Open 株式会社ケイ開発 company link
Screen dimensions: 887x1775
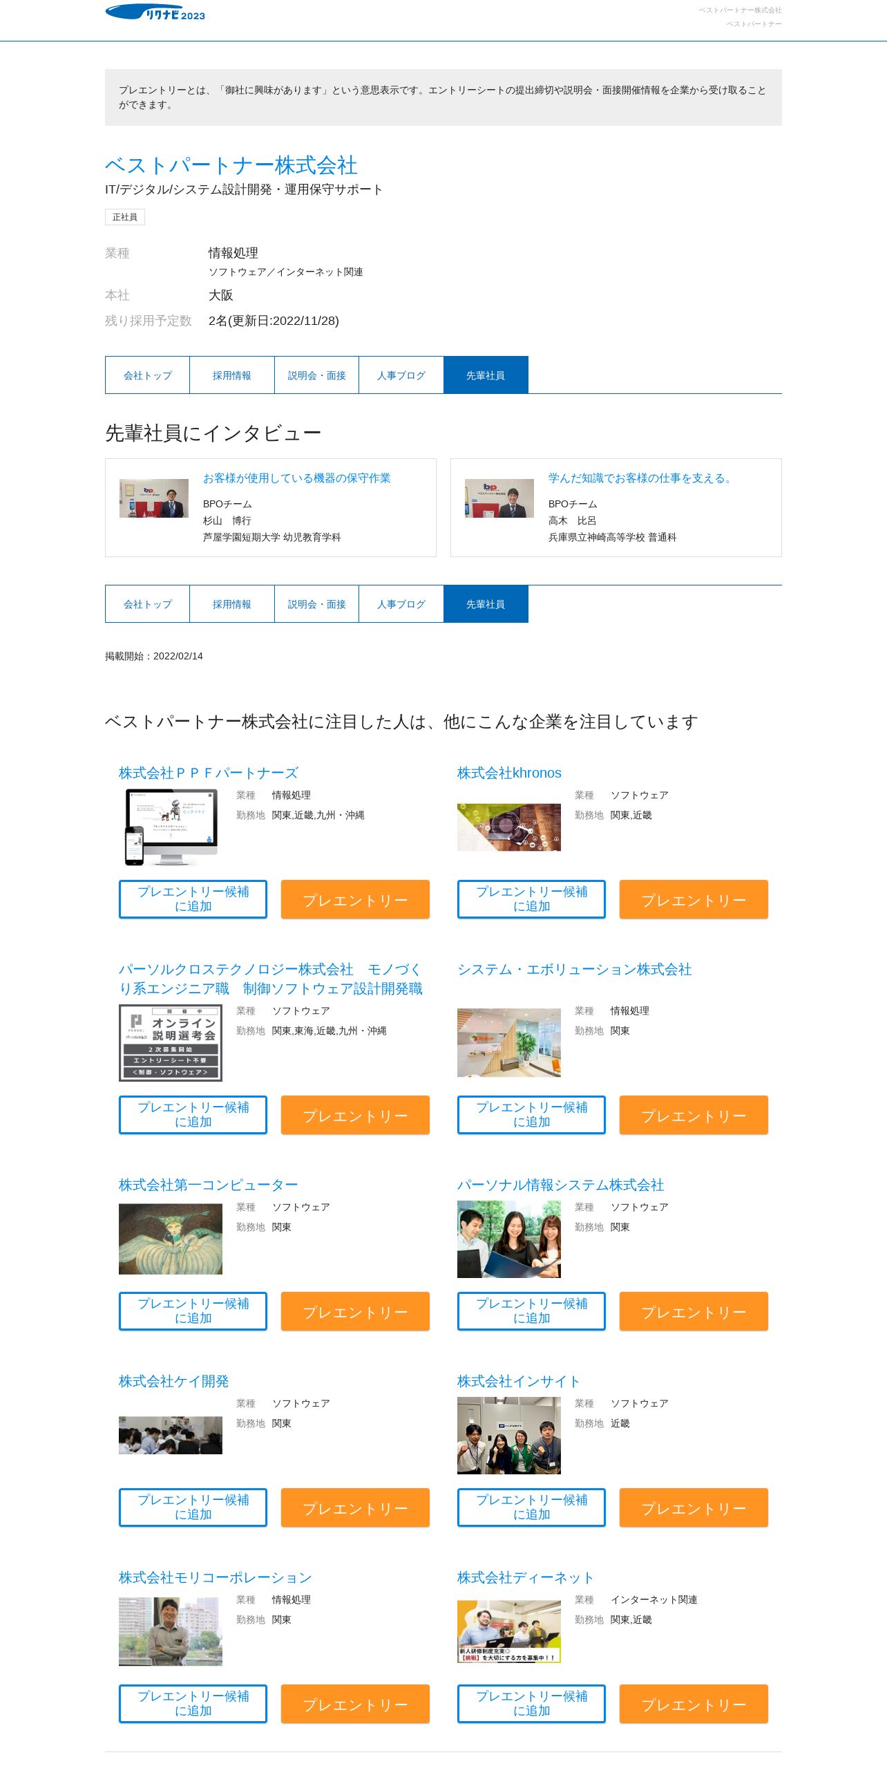pos(174,1381)
